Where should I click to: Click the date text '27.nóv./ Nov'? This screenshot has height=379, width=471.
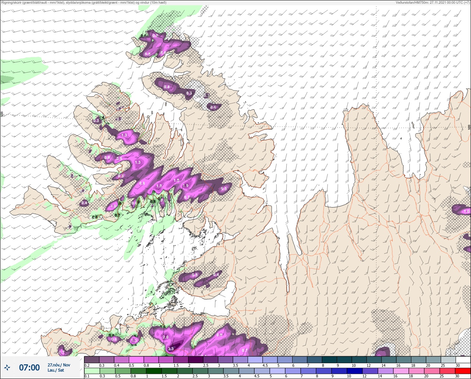click(59, 365)
